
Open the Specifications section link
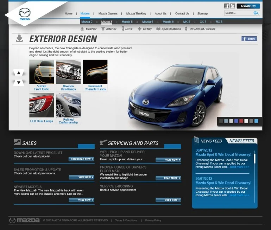169,29
